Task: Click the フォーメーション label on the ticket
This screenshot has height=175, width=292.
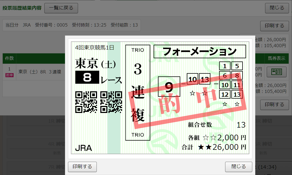Action: [x=200, y=51]
